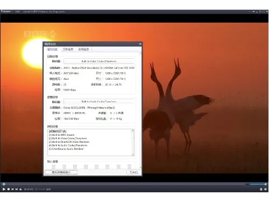The height and width of the screenshot is (202, 269).
Task: Switch to the second tab in info dialog
Action: 68,49
